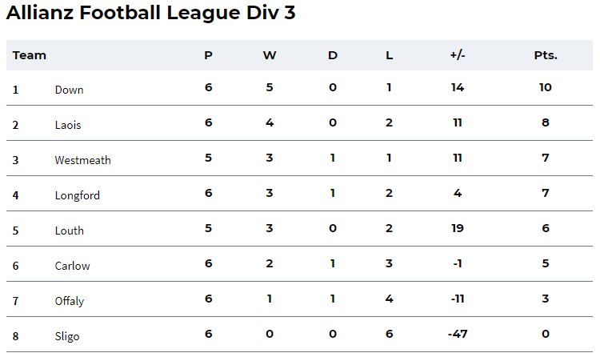
Task: Click the Down team name
Action: pos(69,90)
